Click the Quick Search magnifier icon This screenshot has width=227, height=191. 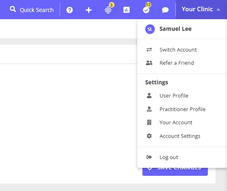point(13,9)
